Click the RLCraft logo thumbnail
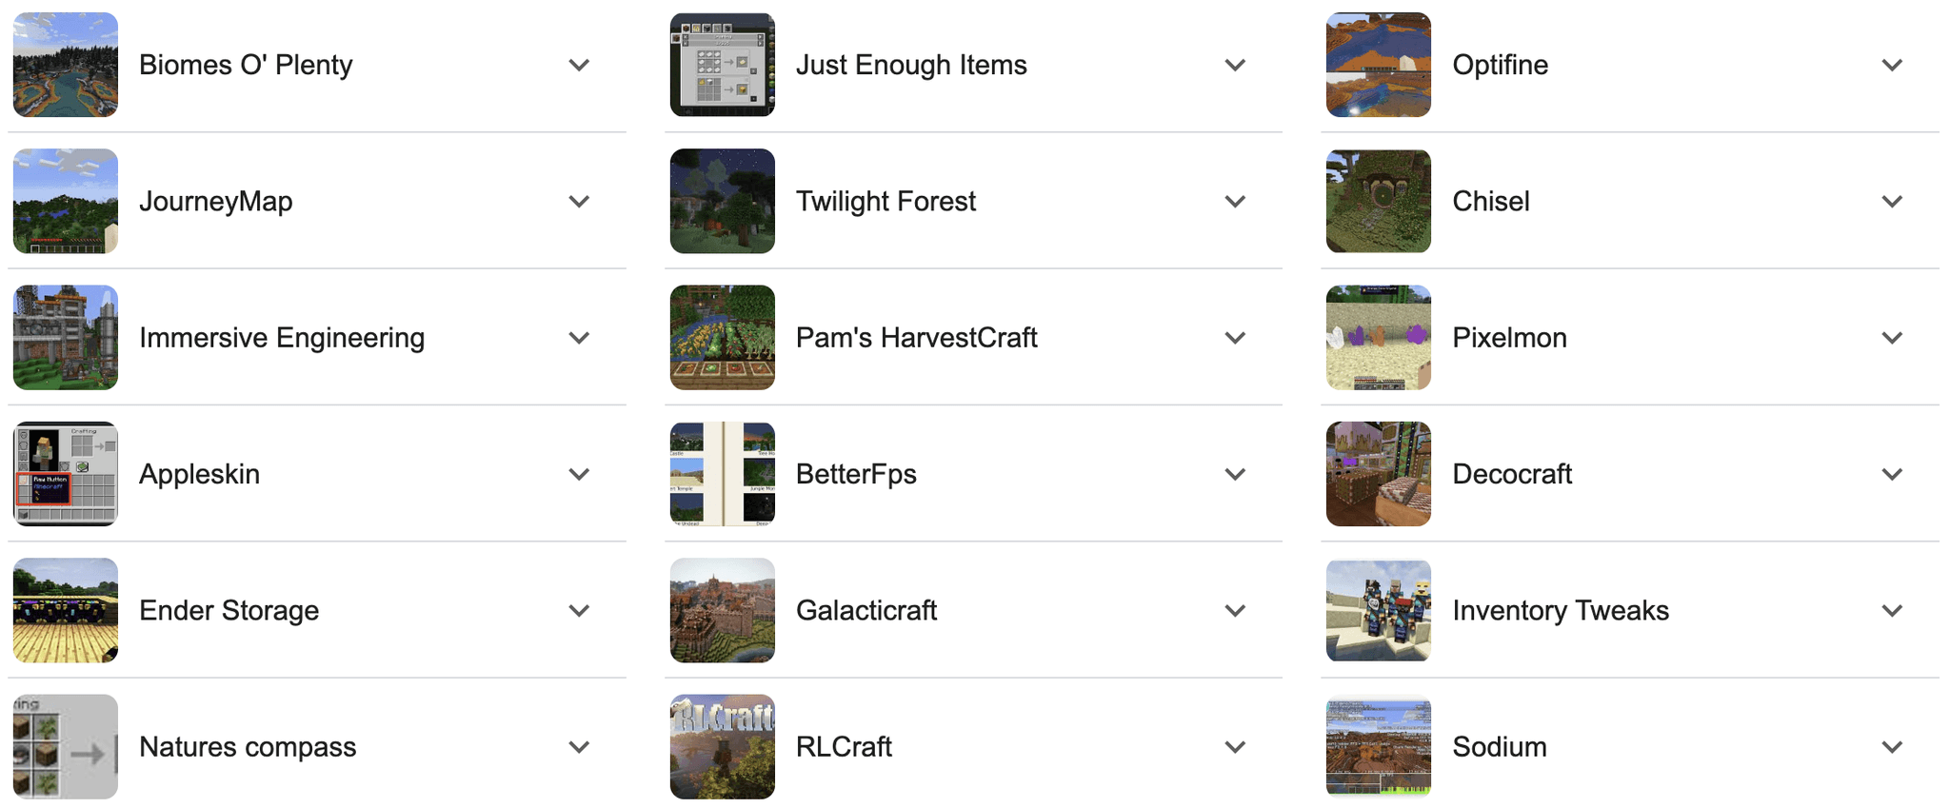The width and height of the screenshot is (1950, 808). [722, 746]
